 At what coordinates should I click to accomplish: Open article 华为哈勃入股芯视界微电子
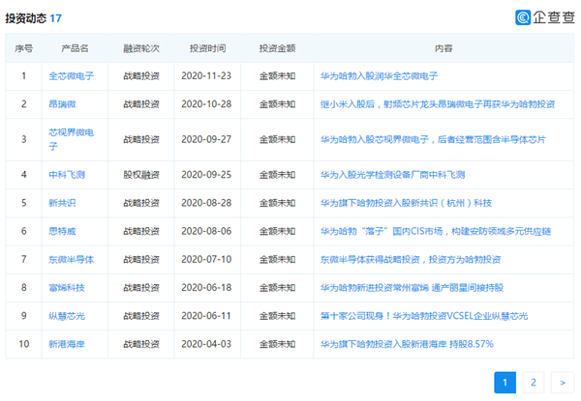tap(433, 139)
